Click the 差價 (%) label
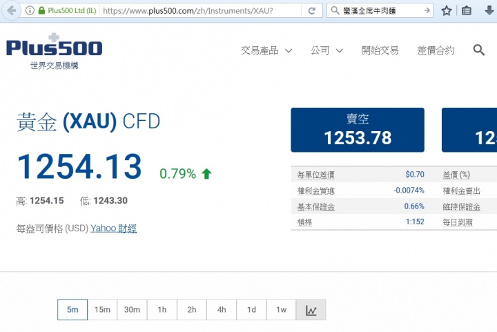 click(x=456, y=175)
